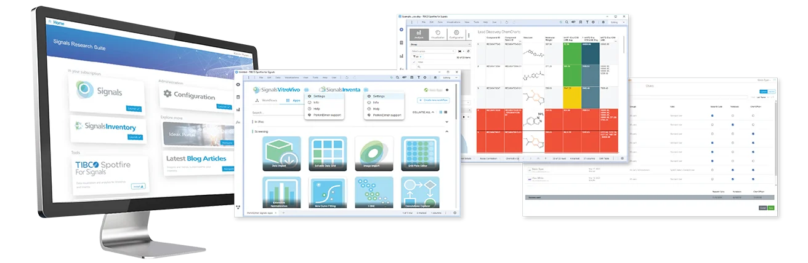Open the Grid Plate Editor app tile

(420, 154)
